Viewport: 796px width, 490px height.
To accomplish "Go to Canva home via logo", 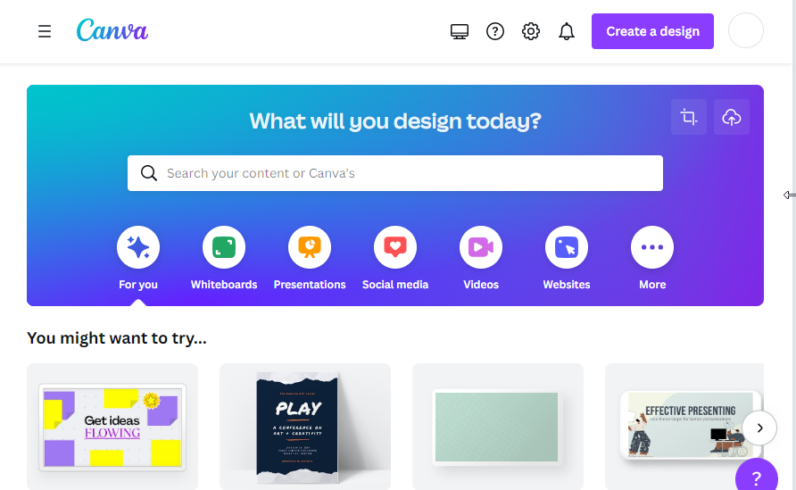I will [112, 30].
